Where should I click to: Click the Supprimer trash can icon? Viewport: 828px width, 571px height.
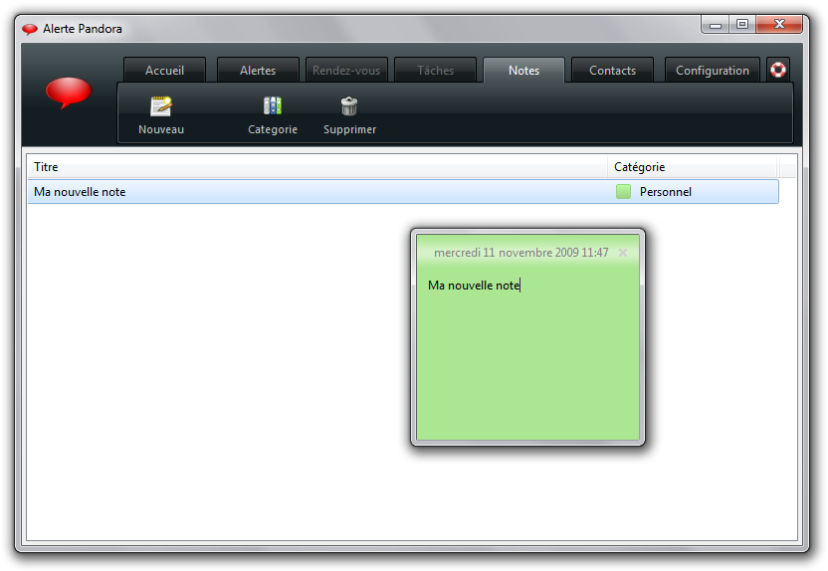pos(349,106)
